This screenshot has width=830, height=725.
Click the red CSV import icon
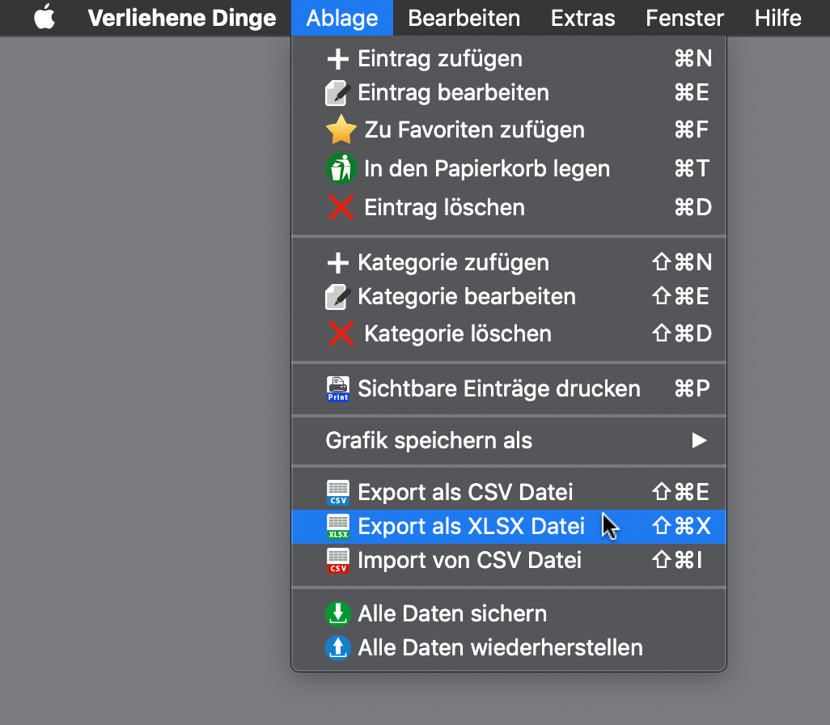[337, 561]
